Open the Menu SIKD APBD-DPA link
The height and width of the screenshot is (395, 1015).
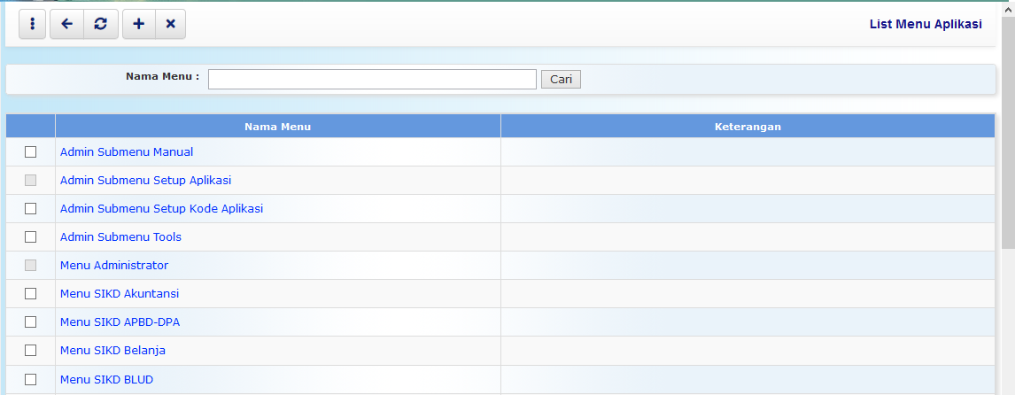coord(120,322)
